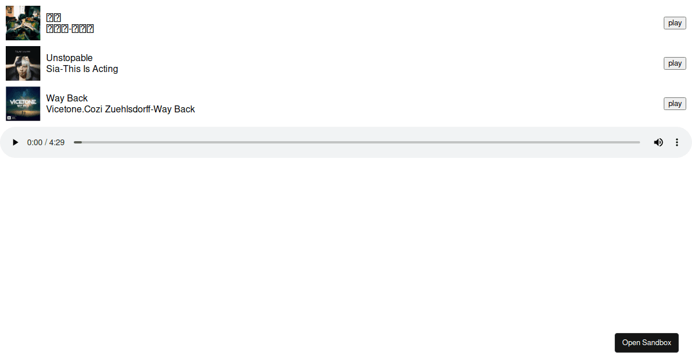Click the first song's album cover thumbnail
692x363 pixels.
tap(23, 23)
